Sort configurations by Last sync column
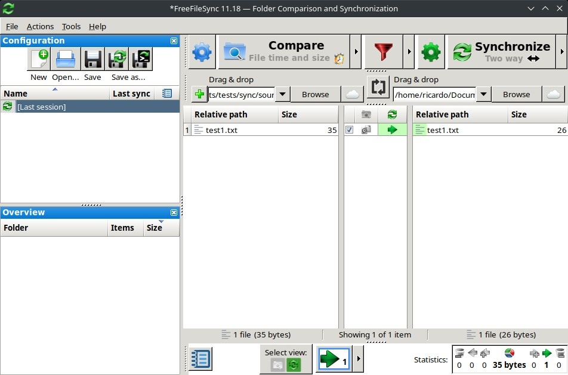The height and width of the screenshot is (375, 568). [x=131, y=94]
